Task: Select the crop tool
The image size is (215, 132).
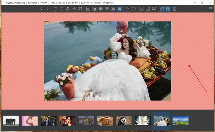Action: [81, 9]
